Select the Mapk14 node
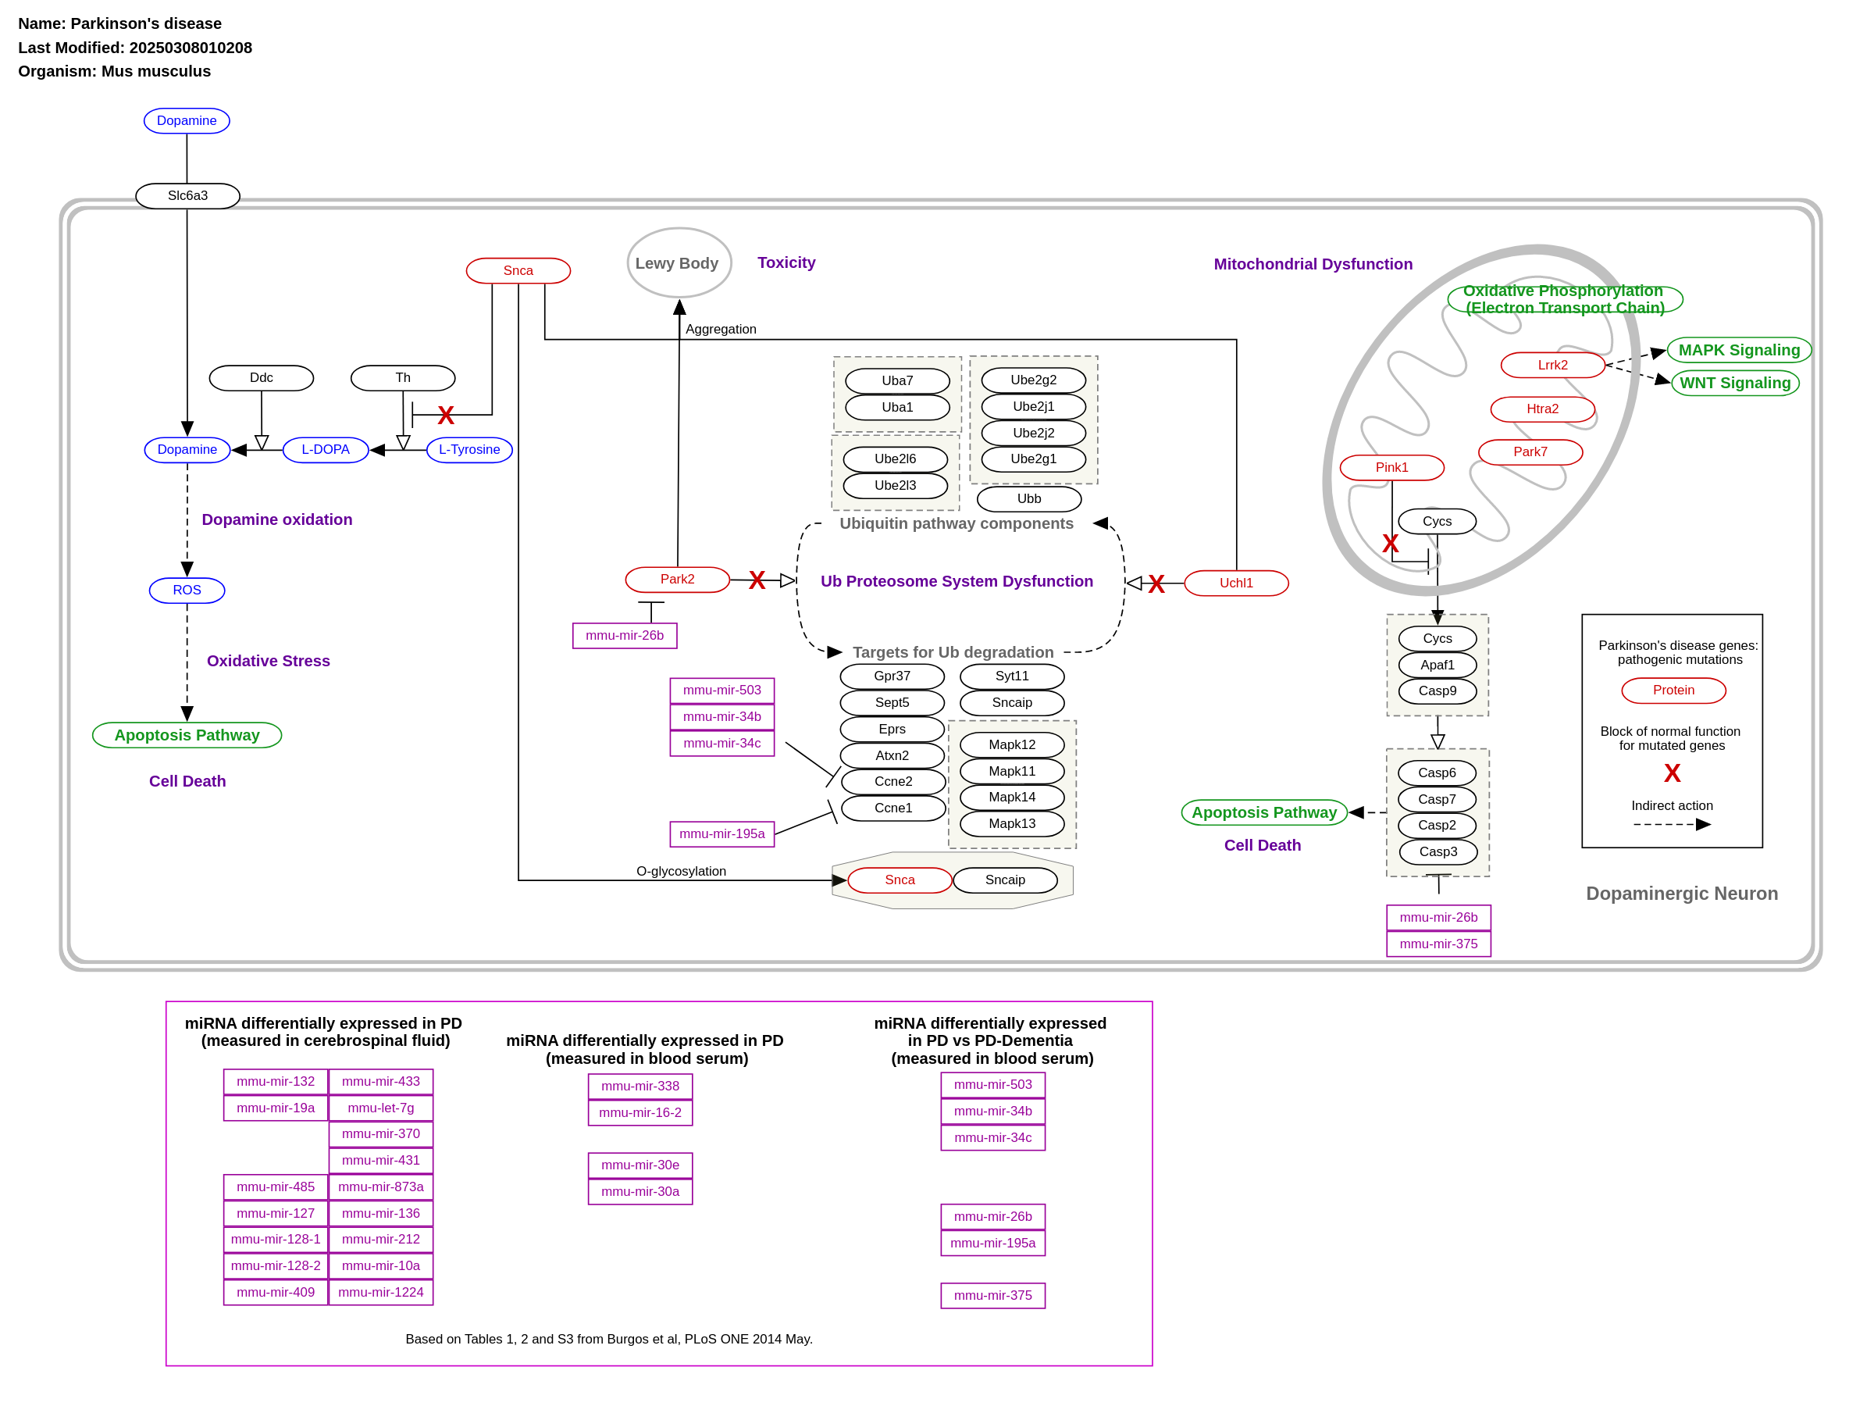1874x1406 pixels. click(1013, 797)
